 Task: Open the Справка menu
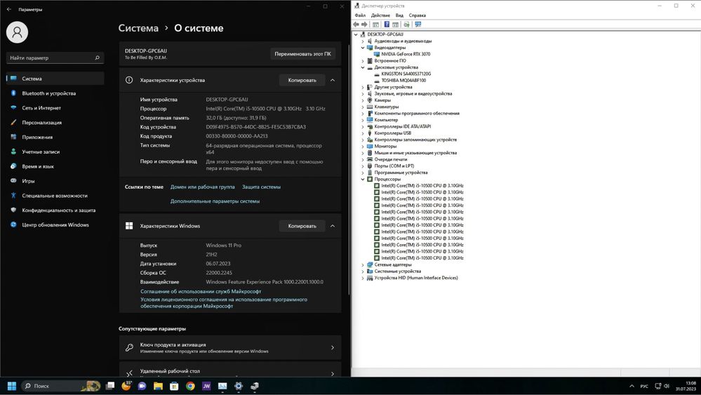(x=417, y=15)
